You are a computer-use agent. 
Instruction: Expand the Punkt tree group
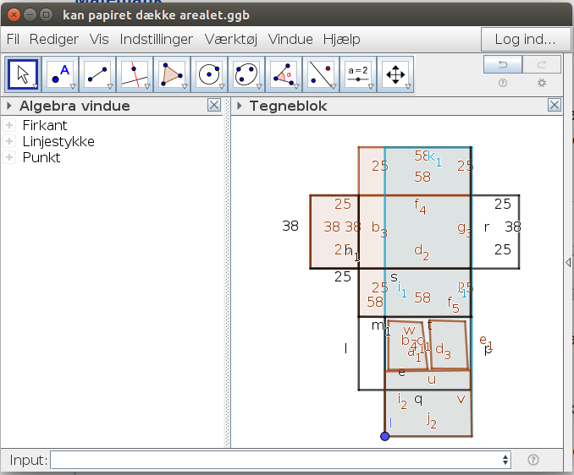(9, 157)
